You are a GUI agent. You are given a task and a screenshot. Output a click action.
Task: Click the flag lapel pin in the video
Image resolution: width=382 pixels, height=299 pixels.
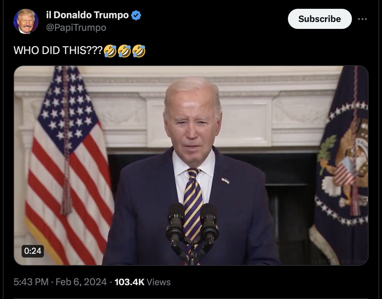click(x=225, y=181)
